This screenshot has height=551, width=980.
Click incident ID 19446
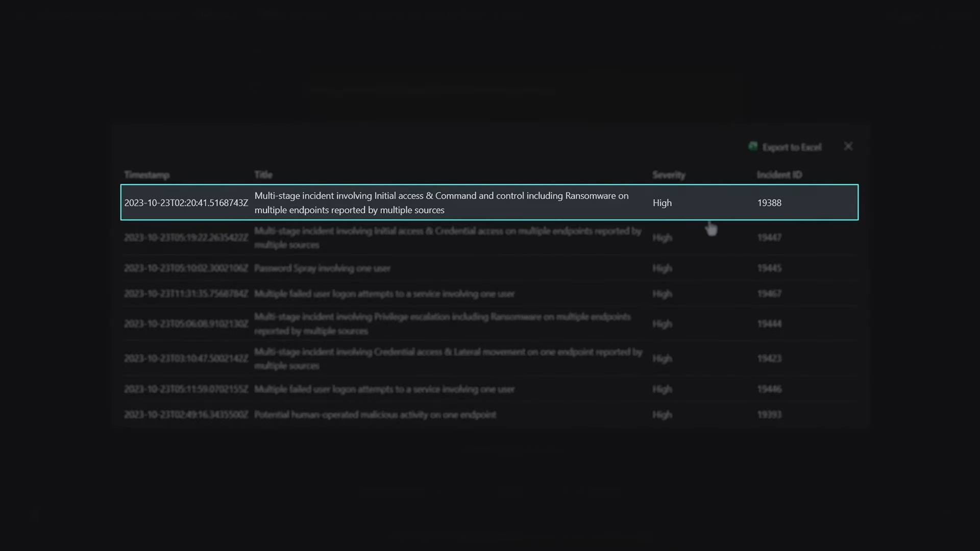[x=769, y=389]
